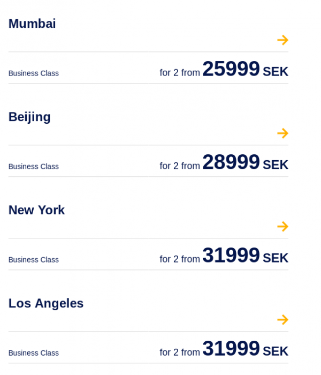Screen dimensions: 321x375
Task: Click "for 2 from" text in Los Angeles row
Action: point(180,352)
